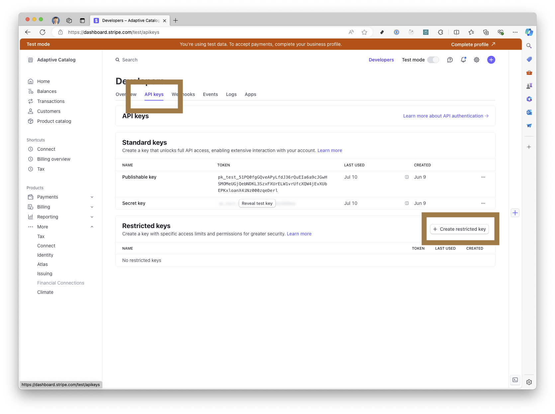Open the Connect shortcut
The image size is (555, 414).
[x=46, y=149]
